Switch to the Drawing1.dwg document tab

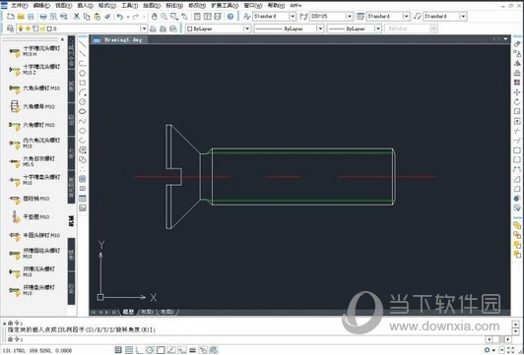point(119,39)
